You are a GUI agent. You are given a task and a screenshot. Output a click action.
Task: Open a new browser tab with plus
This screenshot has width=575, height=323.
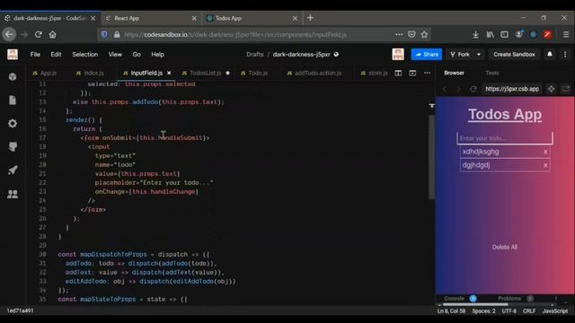coord(310,18)
